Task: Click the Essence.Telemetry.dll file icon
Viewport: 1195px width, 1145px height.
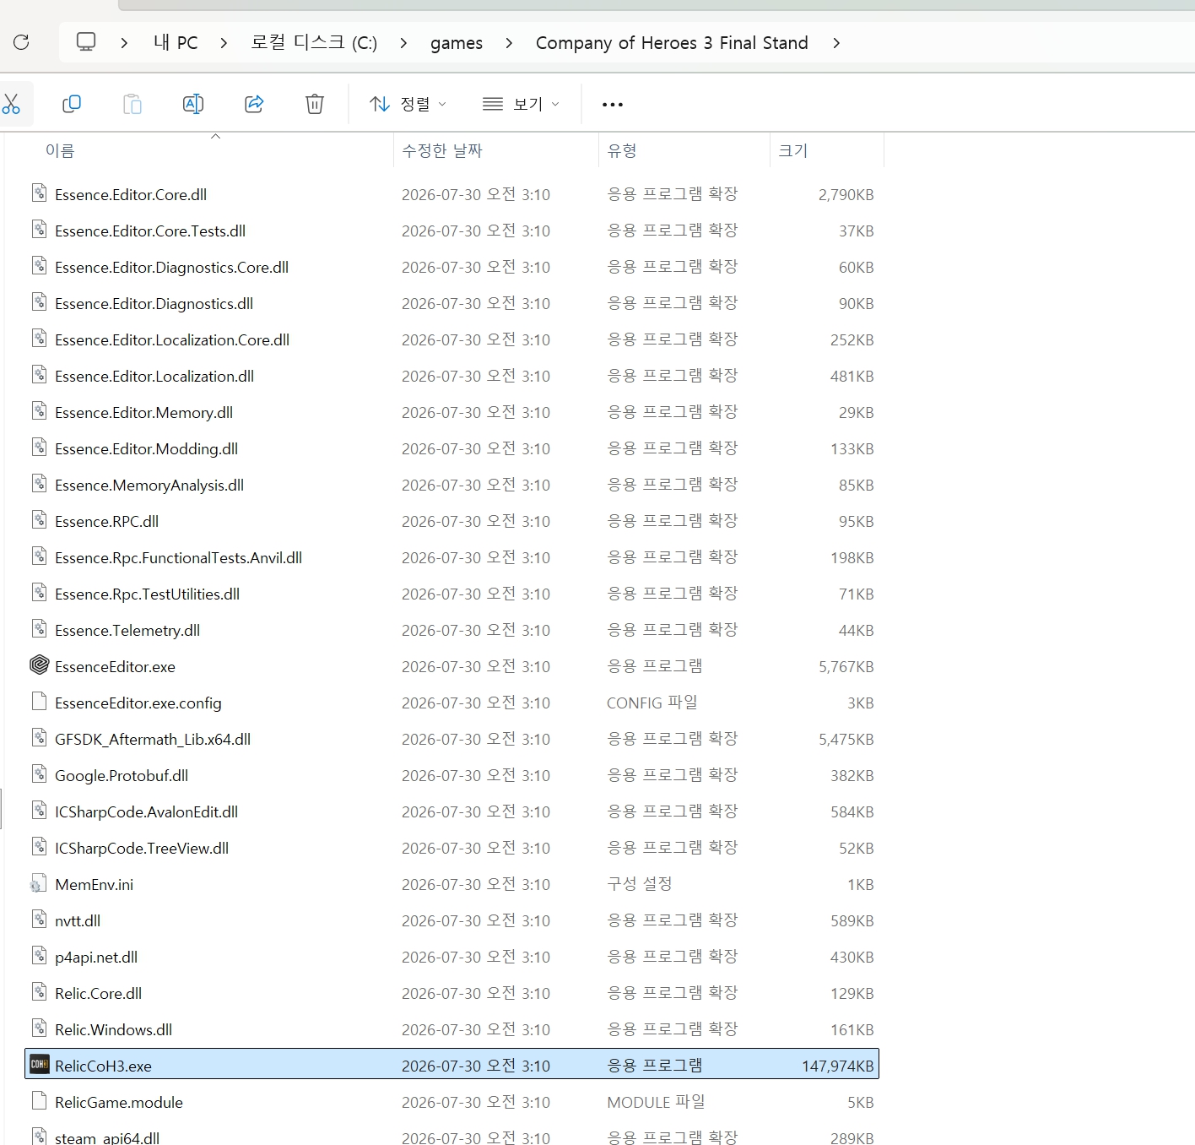Action: pyautogui.click(x=39, y=629)
